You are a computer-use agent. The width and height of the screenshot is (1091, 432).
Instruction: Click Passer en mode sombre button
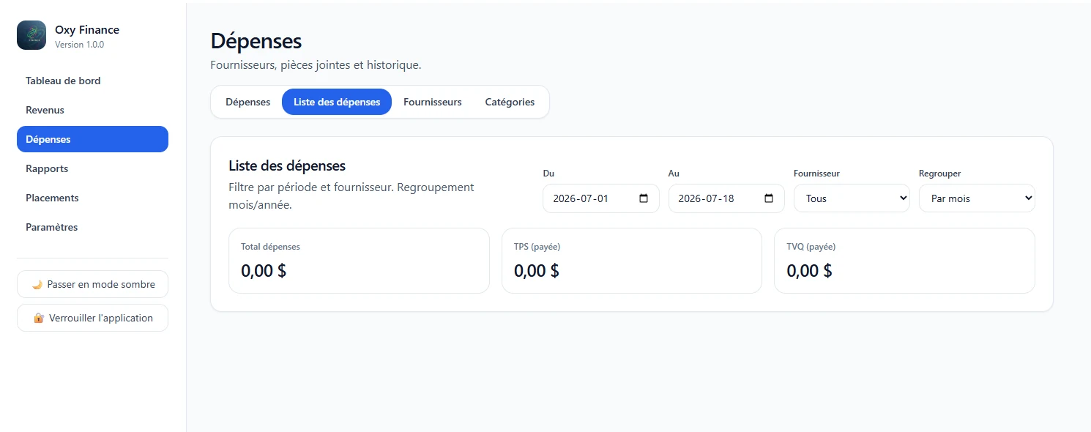pyautogui.click(x=92, y=284)
